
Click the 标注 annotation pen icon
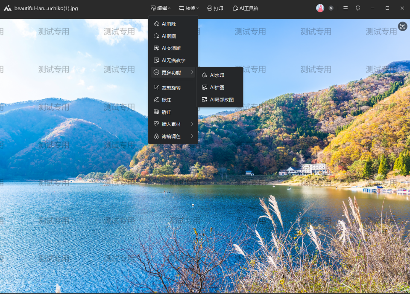click(x=156, y=100)
